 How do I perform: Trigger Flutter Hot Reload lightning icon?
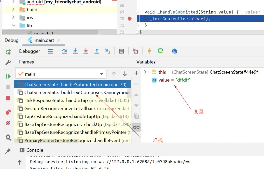149,51
